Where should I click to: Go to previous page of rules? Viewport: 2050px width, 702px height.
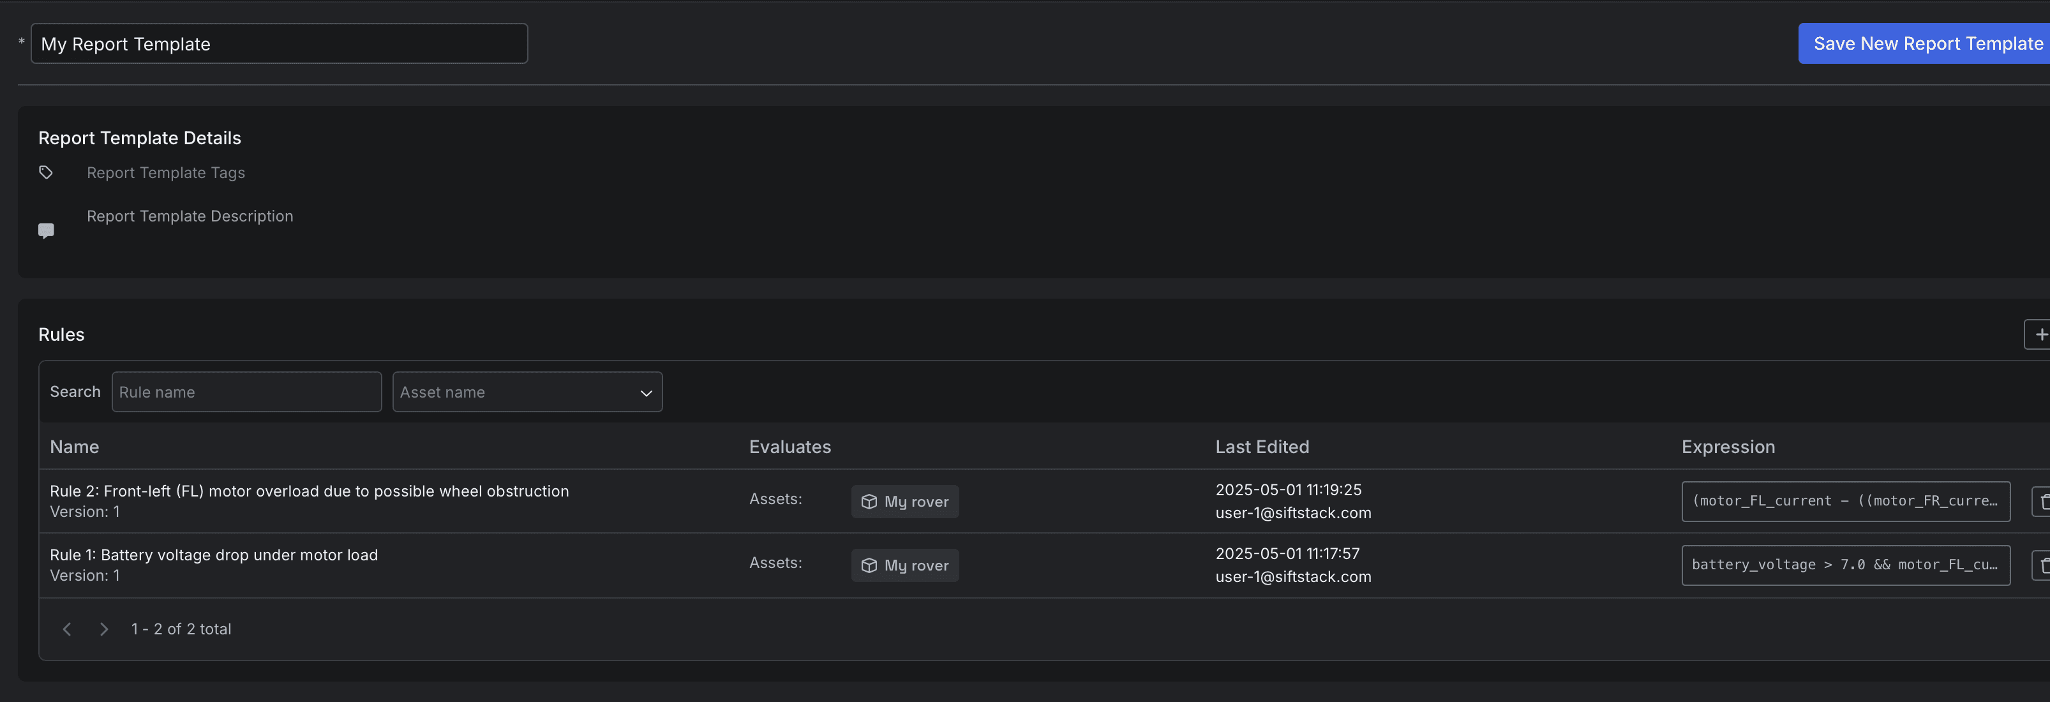coord(67,629)
